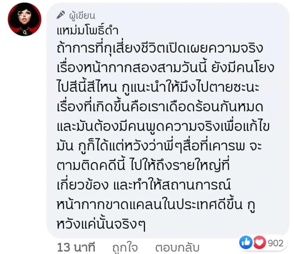Viewport: 294px width, 254px height.
Task: Click the blue thumbs-up reaction icon
Action: click(x=246, y=242)
